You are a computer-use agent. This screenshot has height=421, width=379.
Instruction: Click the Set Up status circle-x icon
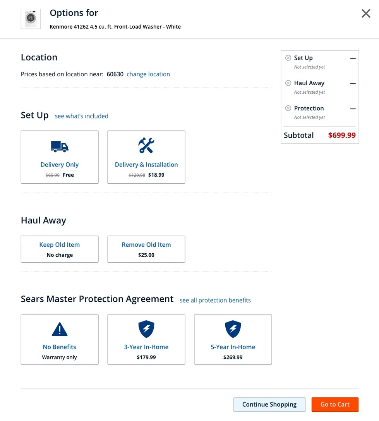[x=288, y=58]
